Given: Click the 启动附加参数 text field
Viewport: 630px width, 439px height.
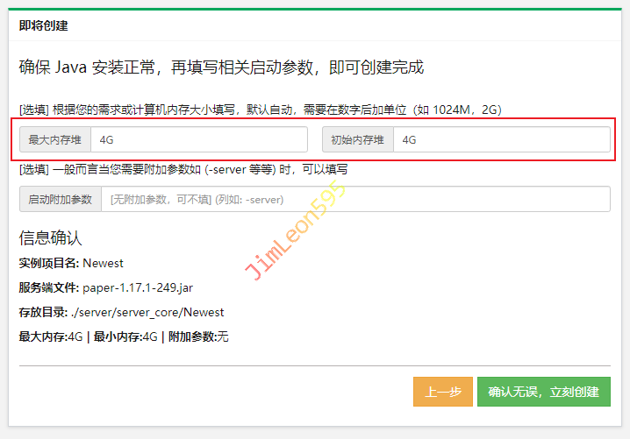Looking at the screenshot, I should [354, 199].
